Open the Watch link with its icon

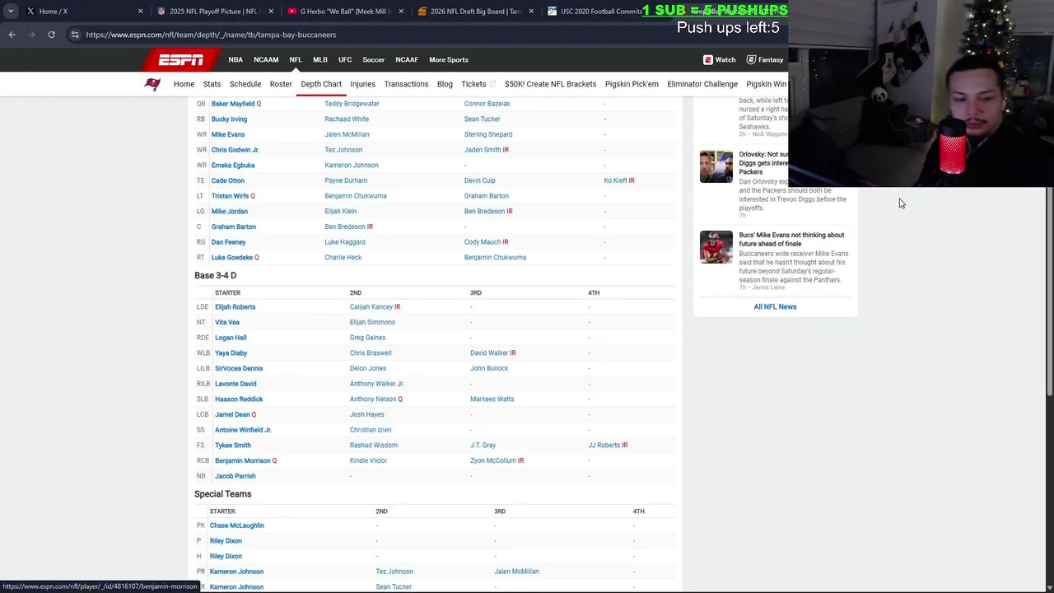[x=719, y=59]
